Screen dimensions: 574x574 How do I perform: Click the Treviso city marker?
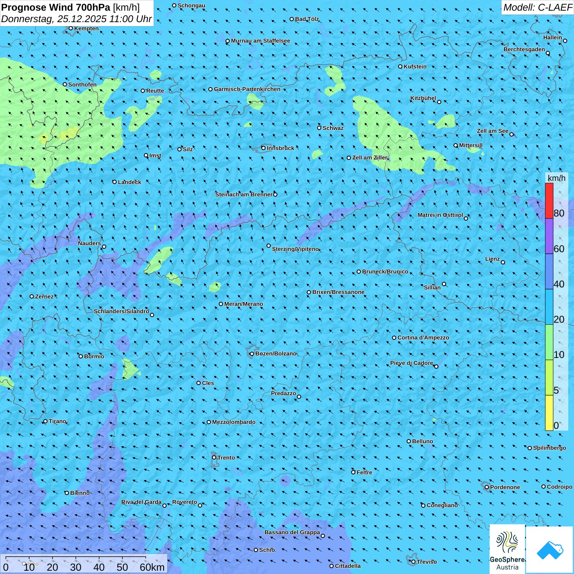pyautogui.click(x=414, y=562)
